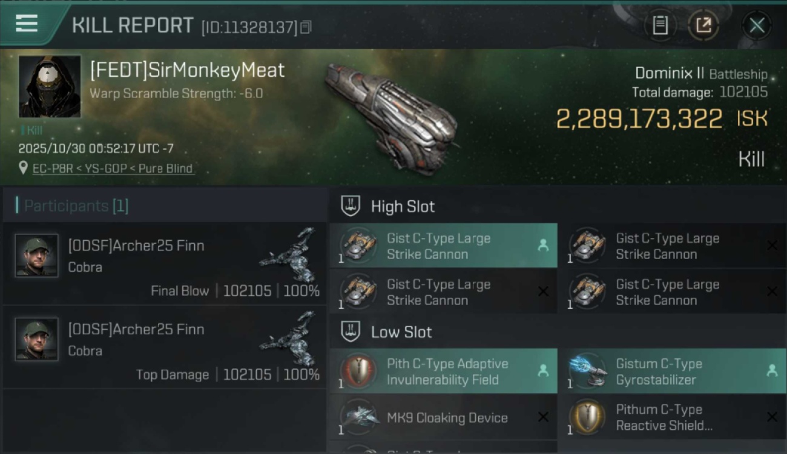Click the Gistum C-Type Gyrostabilizer icon

tap(588, 371)
